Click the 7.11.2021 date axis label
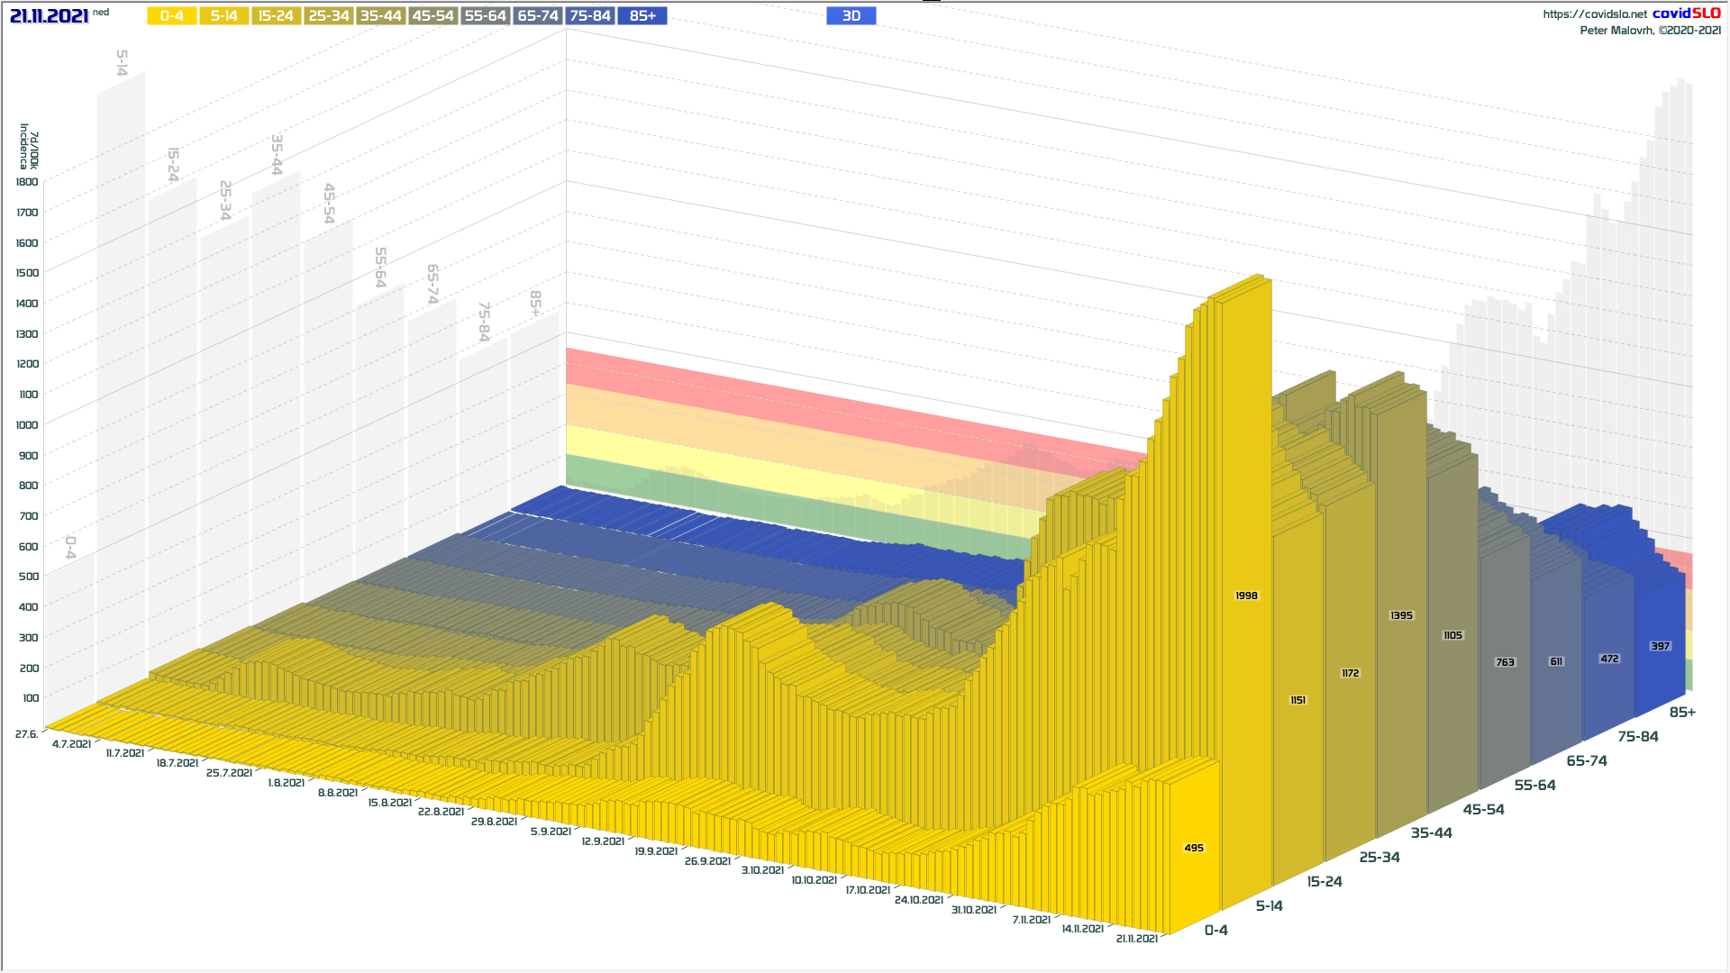 pos(1031,920)
